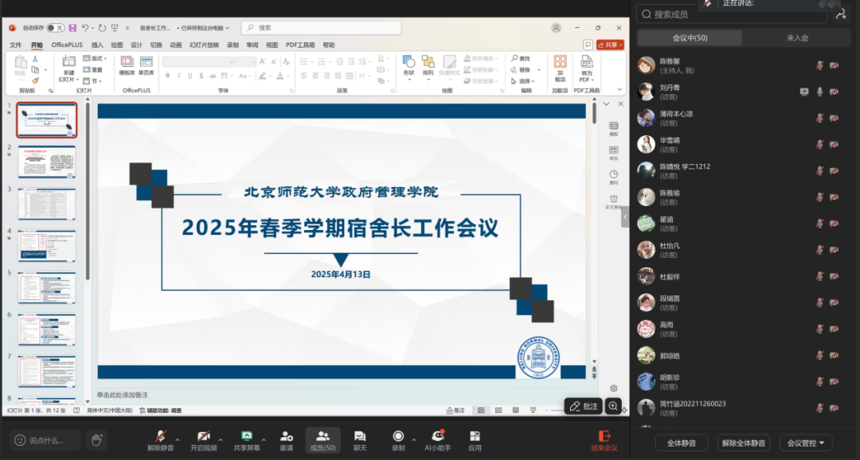Click the raise hand icon beside chat input
The image size is (860, 460).
[x=96, y=439]
